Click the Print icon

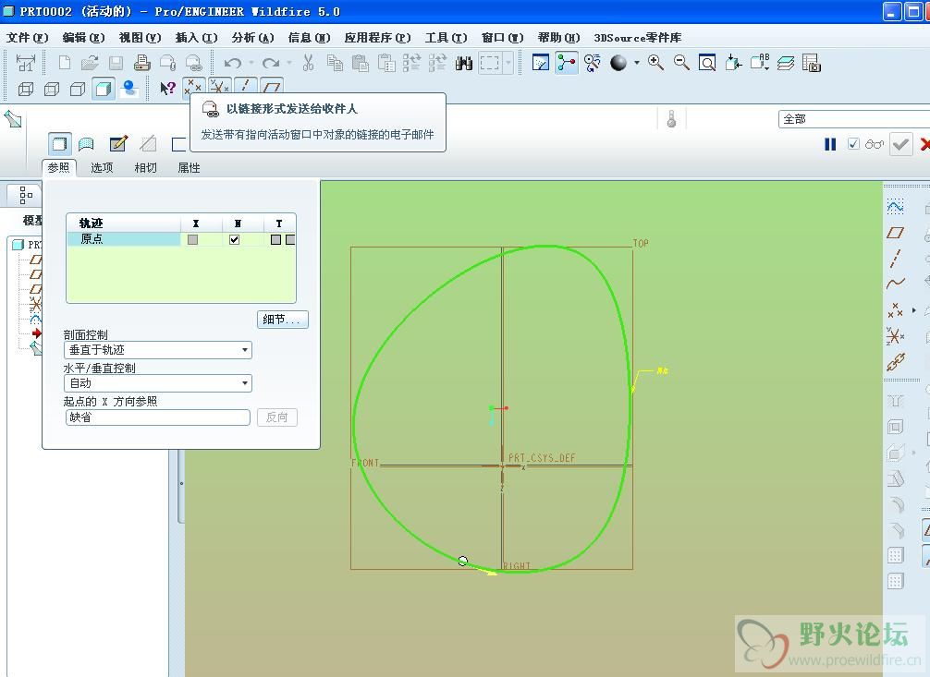[141, 62]
